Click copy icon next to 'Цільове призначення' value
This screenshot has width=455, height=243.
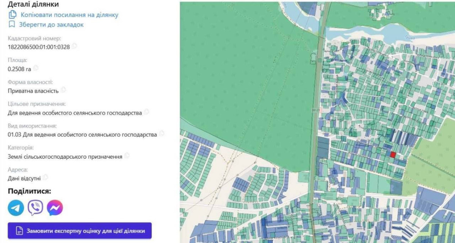[146, 112]
